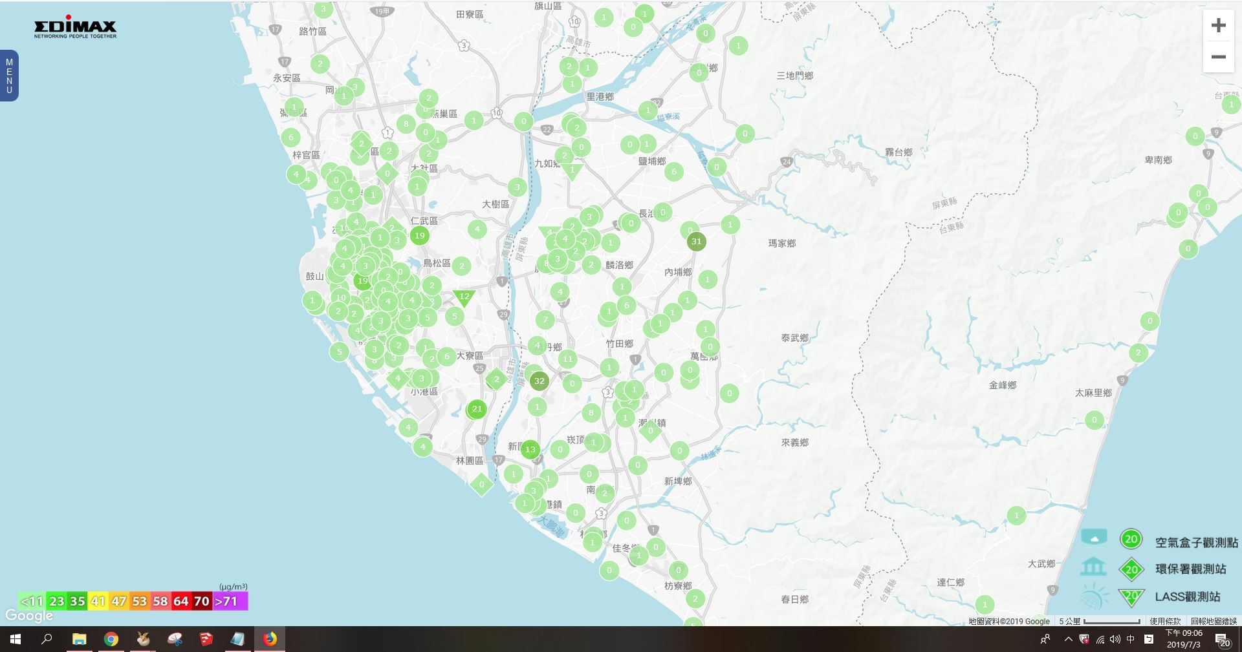Click the LASS觀測站 legend label
Image resolution: width=1242 pixels, height=652 pixels.
click(x=1188, y=596)
